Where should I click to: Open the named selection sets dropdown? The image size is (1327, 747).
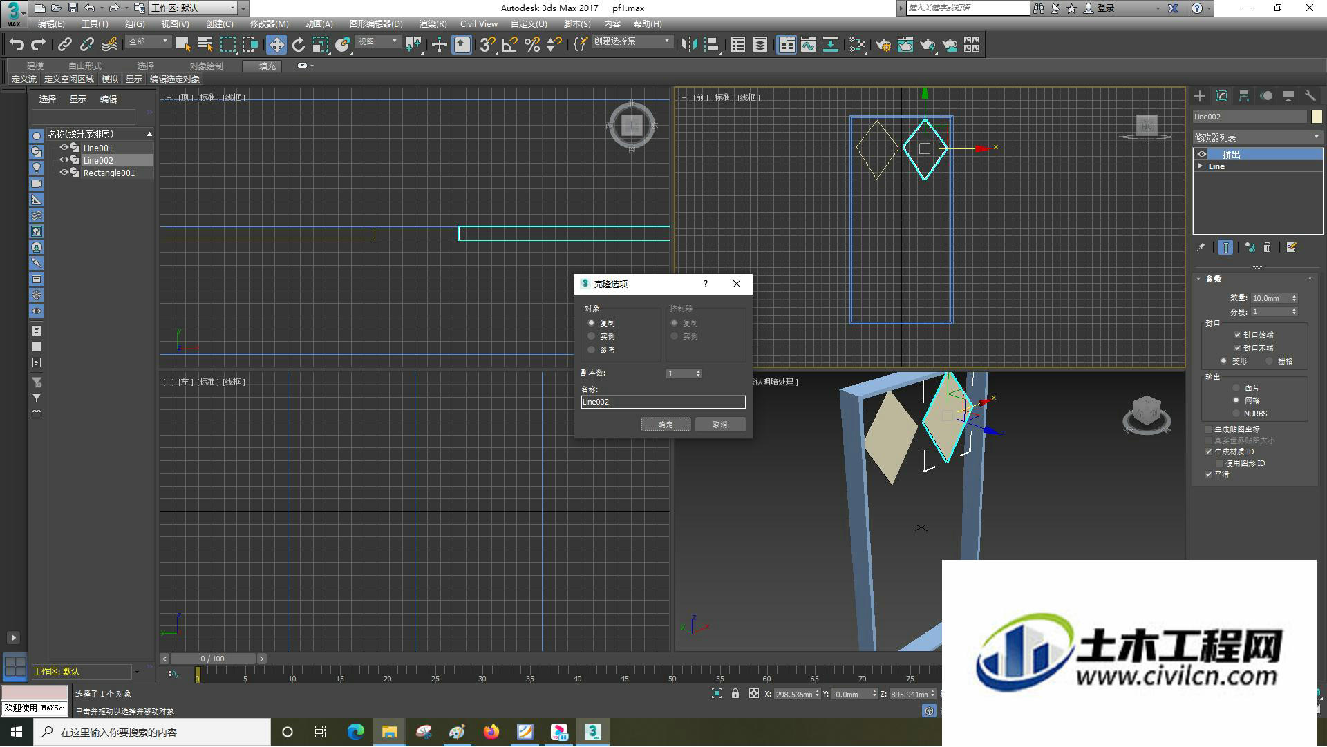point(632,41)
